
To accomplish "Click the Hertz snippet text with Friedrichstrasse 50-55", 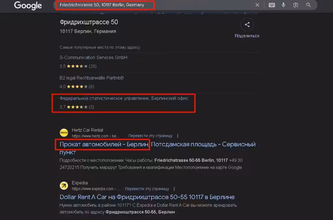I will pos(151,164).
